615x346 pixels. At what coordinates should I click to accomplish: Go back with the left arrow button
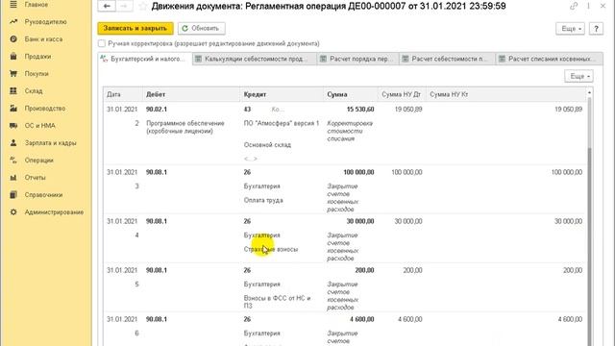point(107,6)
